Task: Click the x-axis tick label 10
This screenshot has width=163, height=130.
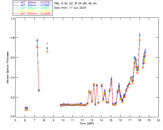Action: (x=63, y=120)
